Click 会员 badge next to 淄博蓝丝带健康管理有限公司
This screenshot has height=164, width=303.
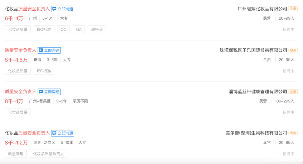[293, 92]
